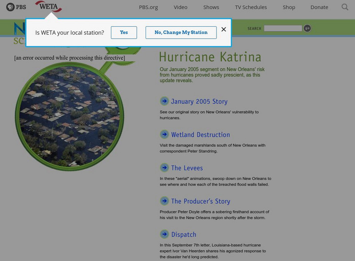Click the WETA station logo
The width and height of the screenshot is (355, 261).
48,6
